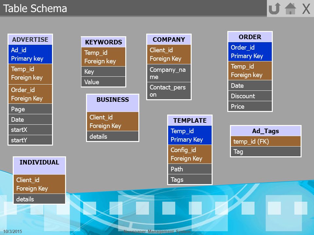The width and height of the screenshot is (314, 235).
Task: Select the Price field
Action: pos(250,106)
